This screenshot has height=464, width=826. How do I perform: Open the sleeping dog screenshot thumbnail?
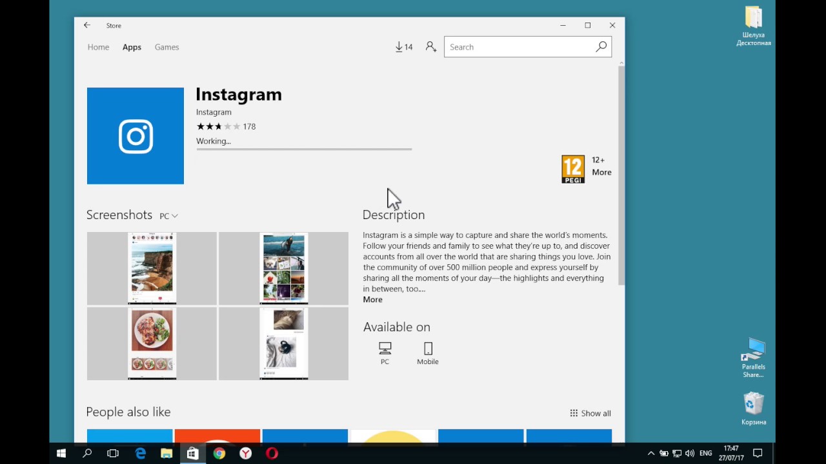point(283,343)
